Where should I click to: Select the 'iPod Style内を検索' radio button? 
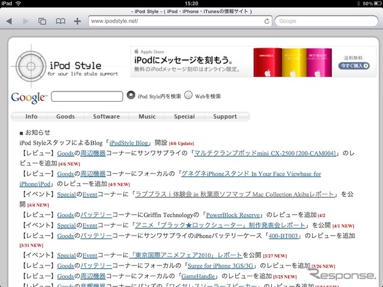131,95
